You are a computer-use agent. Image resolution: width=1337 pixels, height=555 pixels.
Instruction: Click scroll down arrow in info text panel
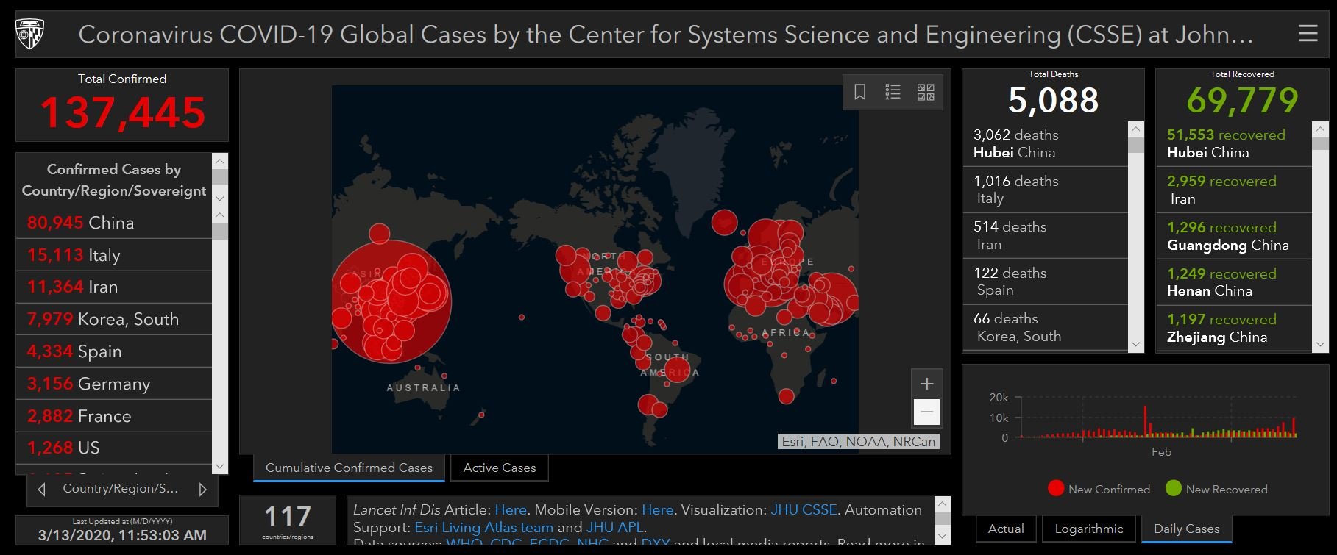coord(942,536)
